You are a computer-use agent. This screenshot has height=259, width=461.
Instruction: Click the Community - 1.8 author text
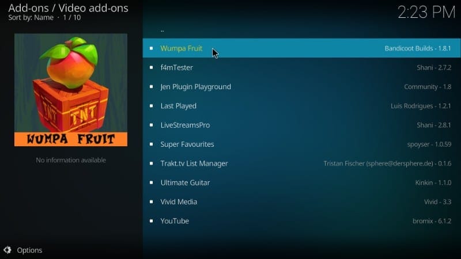click(428, 87)
